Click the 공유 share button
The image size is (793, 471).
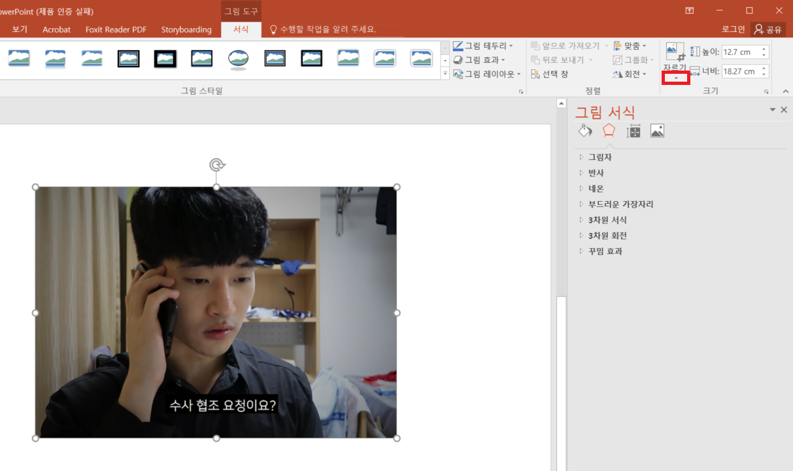tap(768, 29)
